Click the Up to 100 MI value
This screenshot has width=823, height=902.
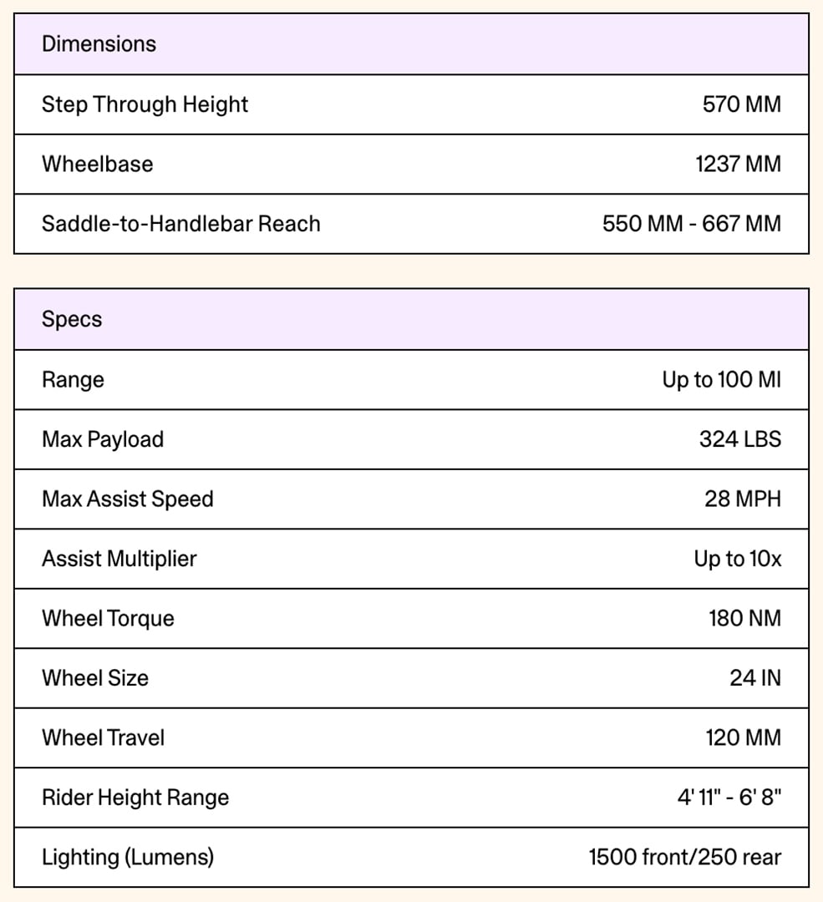721,380
